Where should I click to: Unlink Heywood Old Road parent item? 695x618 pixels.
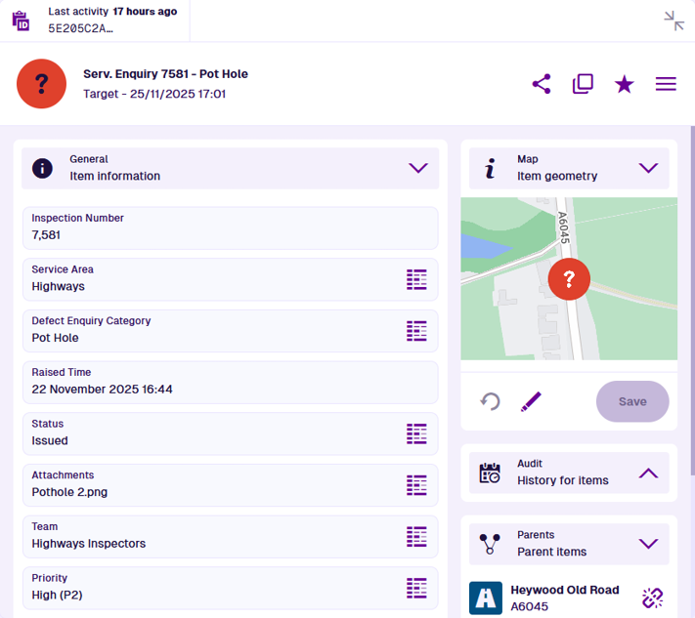click(x=652, y=597)
